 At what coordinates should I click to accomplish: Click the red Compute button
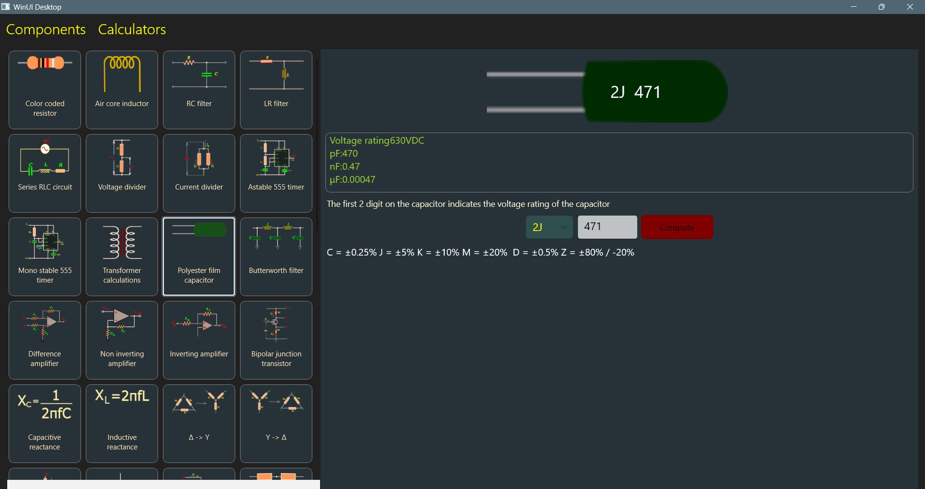[x=677, y=227]
